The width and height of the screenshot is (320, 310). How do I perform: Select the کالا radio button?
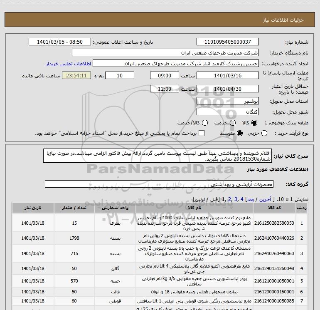point(254,123)
